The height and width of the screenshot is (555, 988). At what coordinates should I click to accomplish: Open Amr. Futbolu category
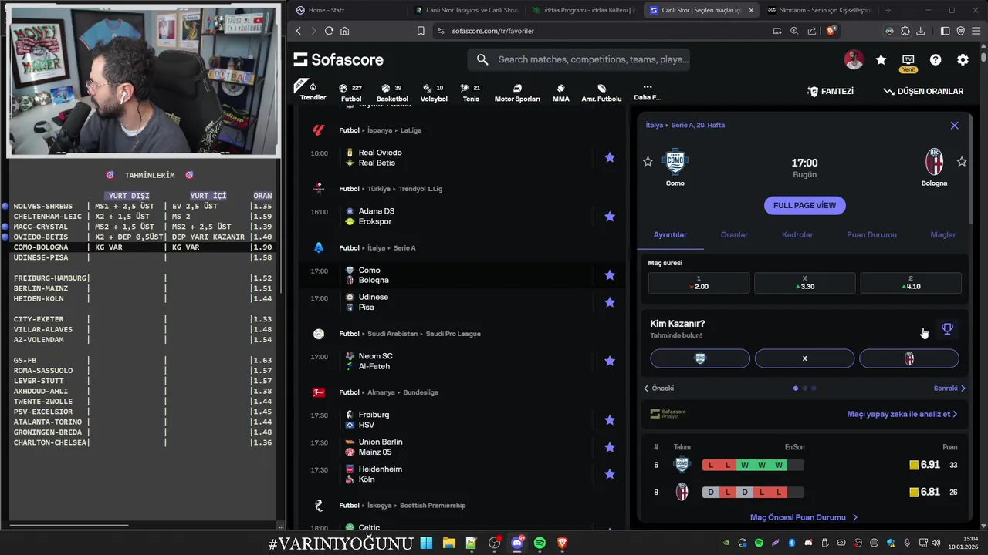point(601,92)
